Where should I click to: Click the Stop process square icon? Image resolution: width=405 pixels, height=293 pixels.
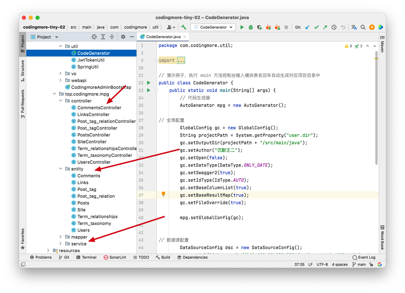(286, 27)
